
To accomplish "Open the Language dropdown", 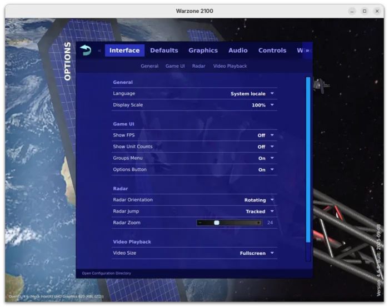I will (x=252, y=94).
